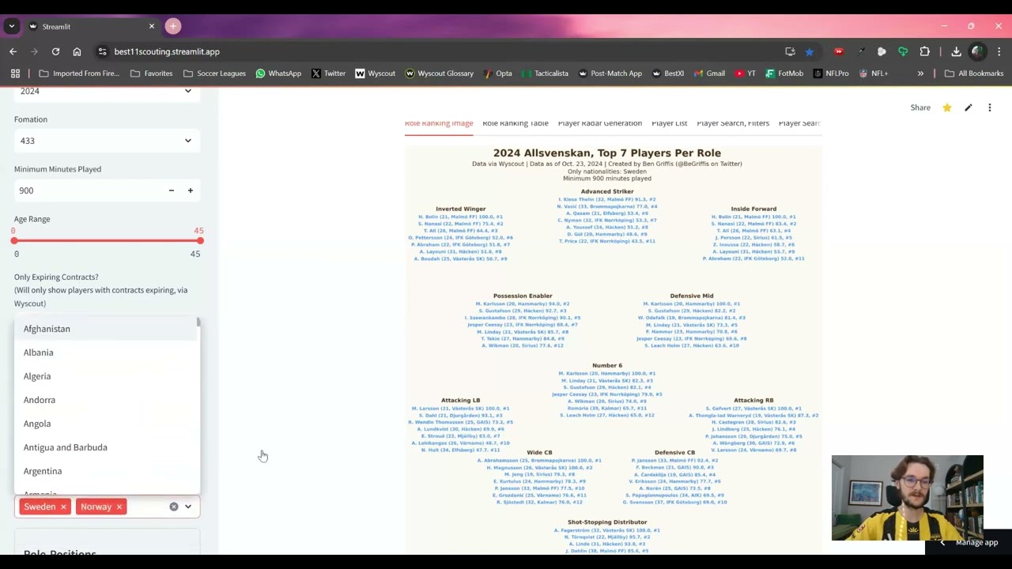Select Algeria from nationality list
The height and width of the screenshot is (569, 1012).
click(x=105, y=376)
